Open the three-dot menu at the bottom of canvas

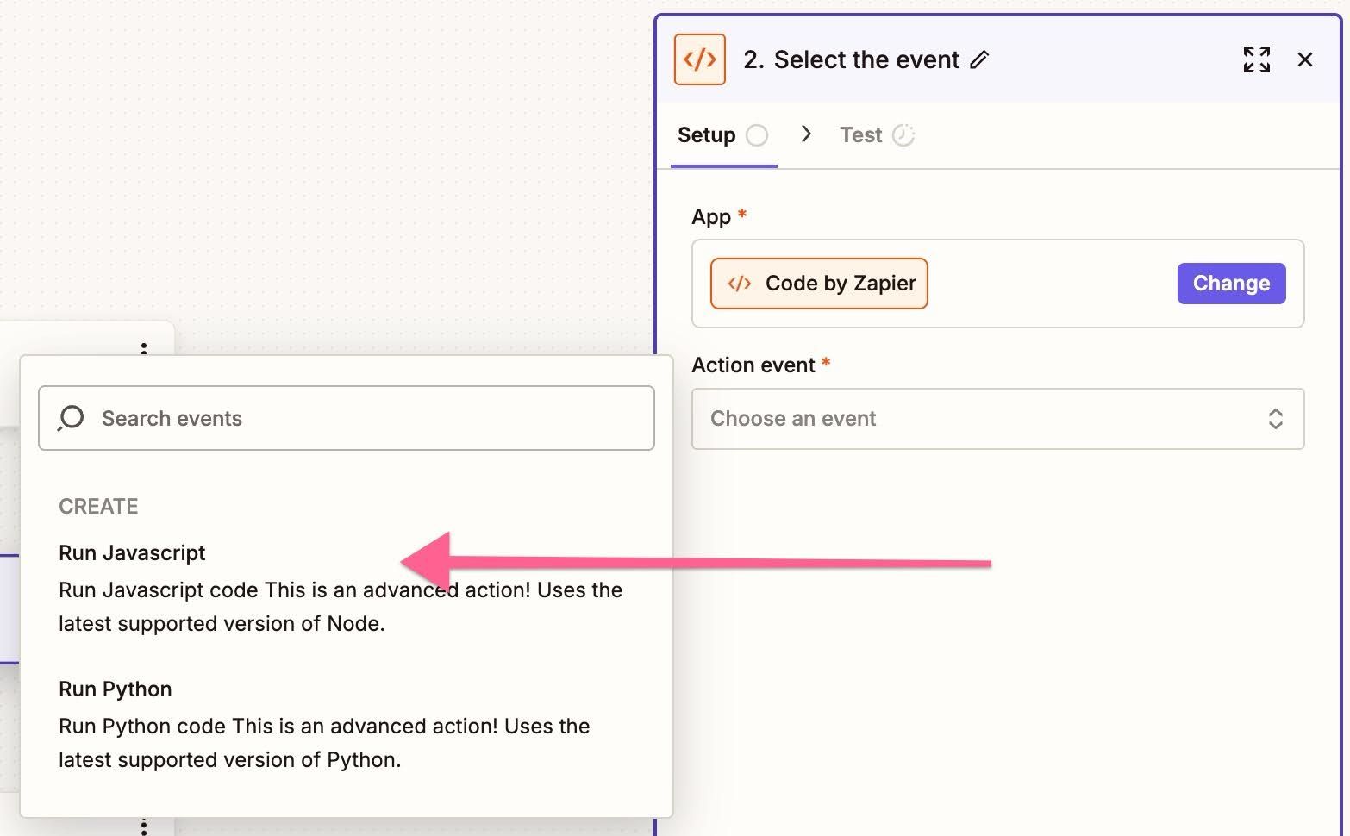pos(143,825)
